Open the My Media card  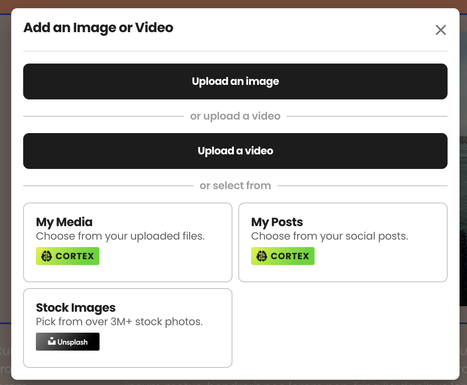click(x=128, y=242)
